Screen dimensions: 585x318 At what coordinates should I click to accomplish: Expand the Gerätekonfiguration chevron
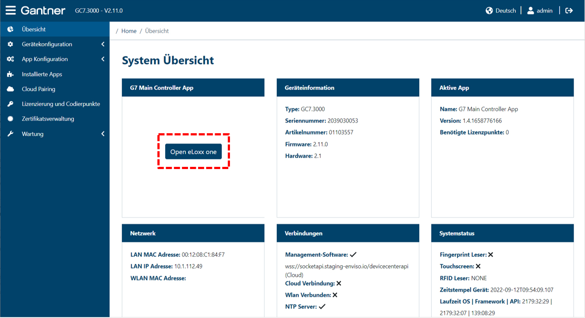click(103, 44)
